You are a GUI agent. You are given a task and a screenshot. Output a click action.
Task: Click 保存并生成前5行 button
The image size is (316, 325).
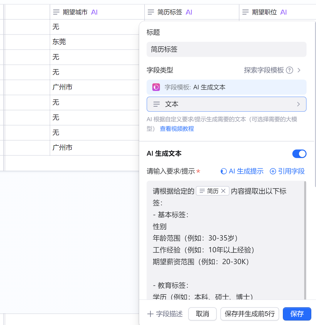coord(250,314)
